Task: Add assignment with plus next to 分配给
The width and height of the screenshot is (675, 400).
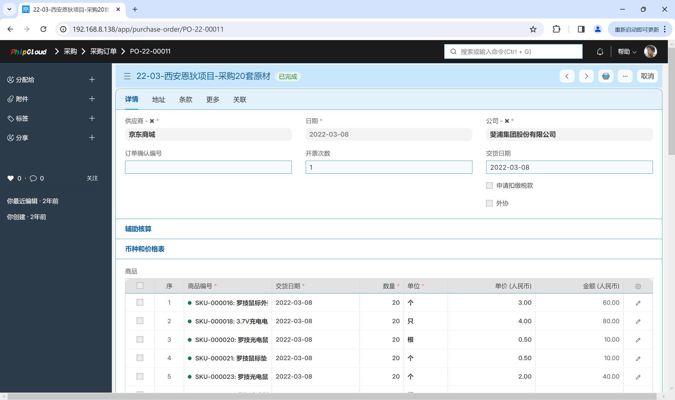Action: click(92, 79)
